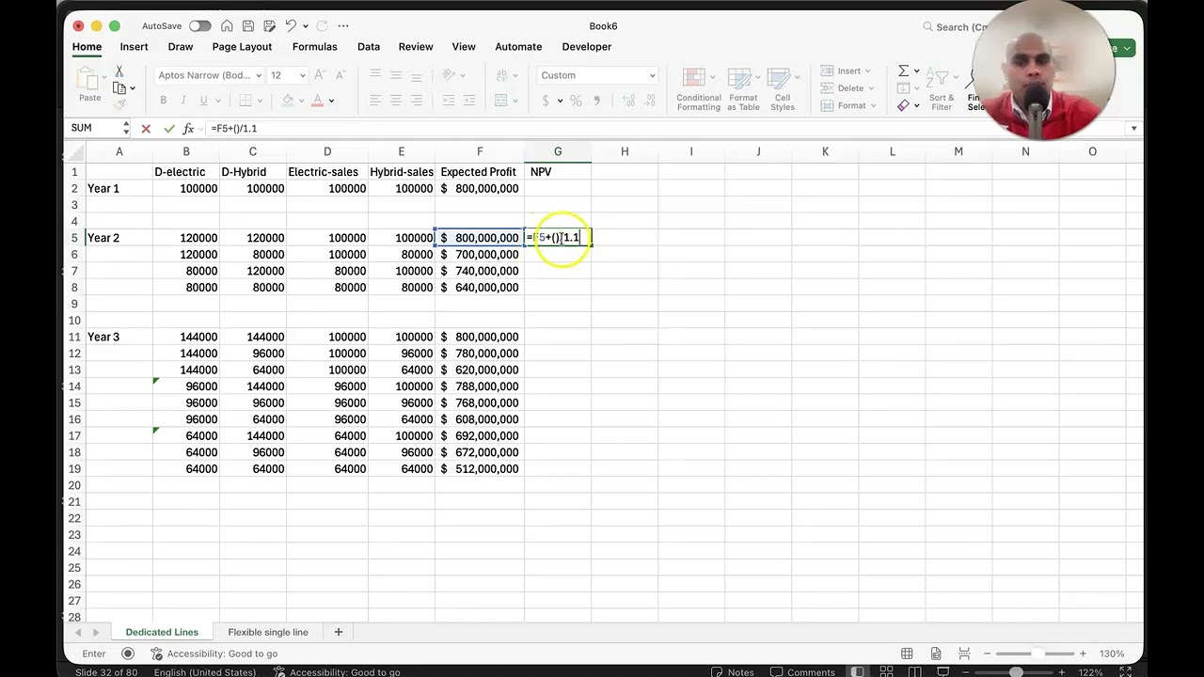Click the Paste clipboard icon

89,80
